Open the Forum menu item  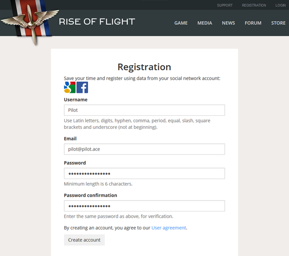click(253, 23)
